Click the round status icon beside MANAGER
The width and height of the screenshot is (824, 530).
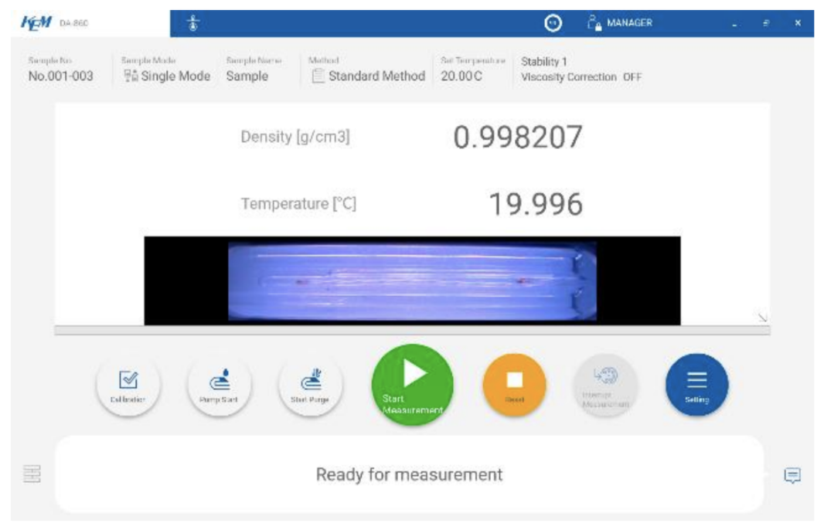(553, 23)
